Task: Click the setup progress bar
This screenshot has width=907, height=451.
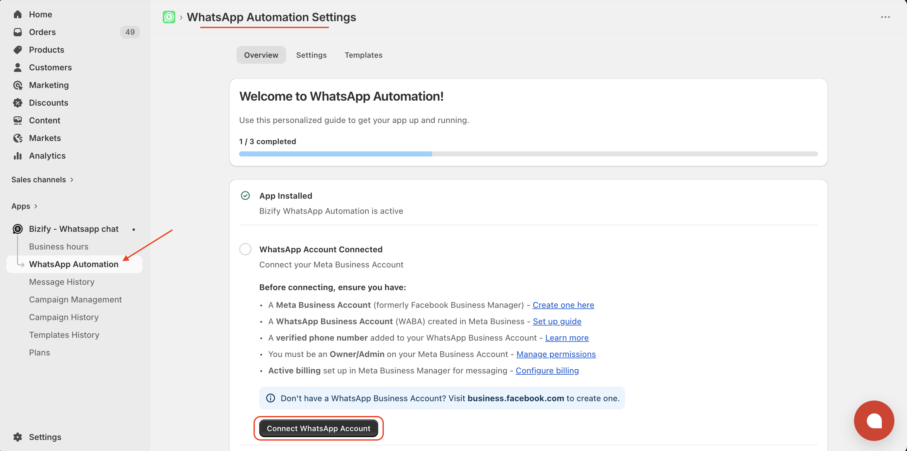Action: 528,154
